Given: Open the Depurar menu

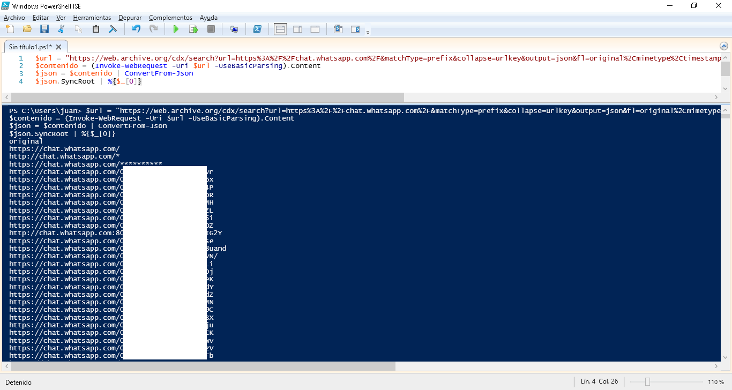Looking at the screenshot, I should click(x=130, y=18).
